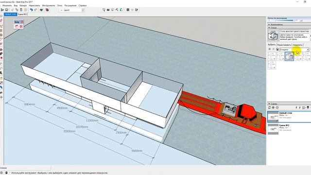The height and width of the screenshot is (175, 311).
Task: Select the 5660mm dimension label
Action: pyautogui.click(x=137, y=151)
